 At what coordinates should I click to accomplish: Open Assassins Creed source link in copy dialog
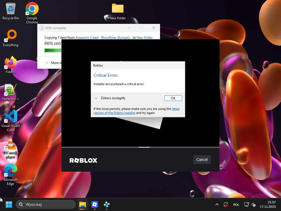[x=103, y=37]
